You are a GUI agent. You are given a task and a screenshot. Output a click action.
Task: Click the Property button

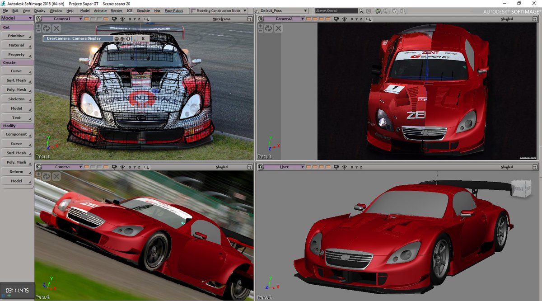point(17,54)
